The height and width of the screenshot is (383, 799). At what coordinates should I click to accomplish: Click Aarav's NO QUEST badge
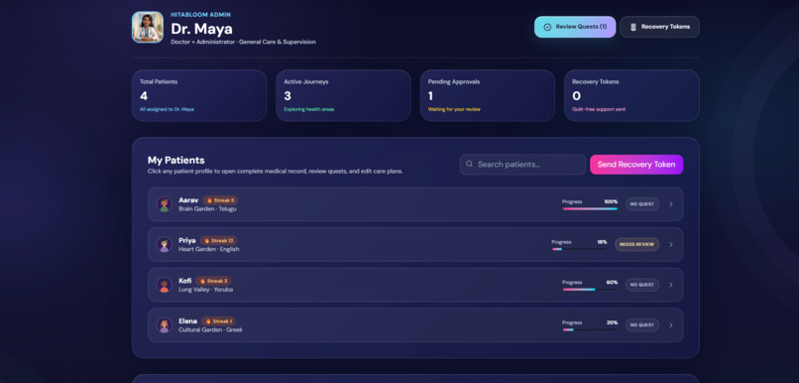pyautogui.click(x=642, y=204)
